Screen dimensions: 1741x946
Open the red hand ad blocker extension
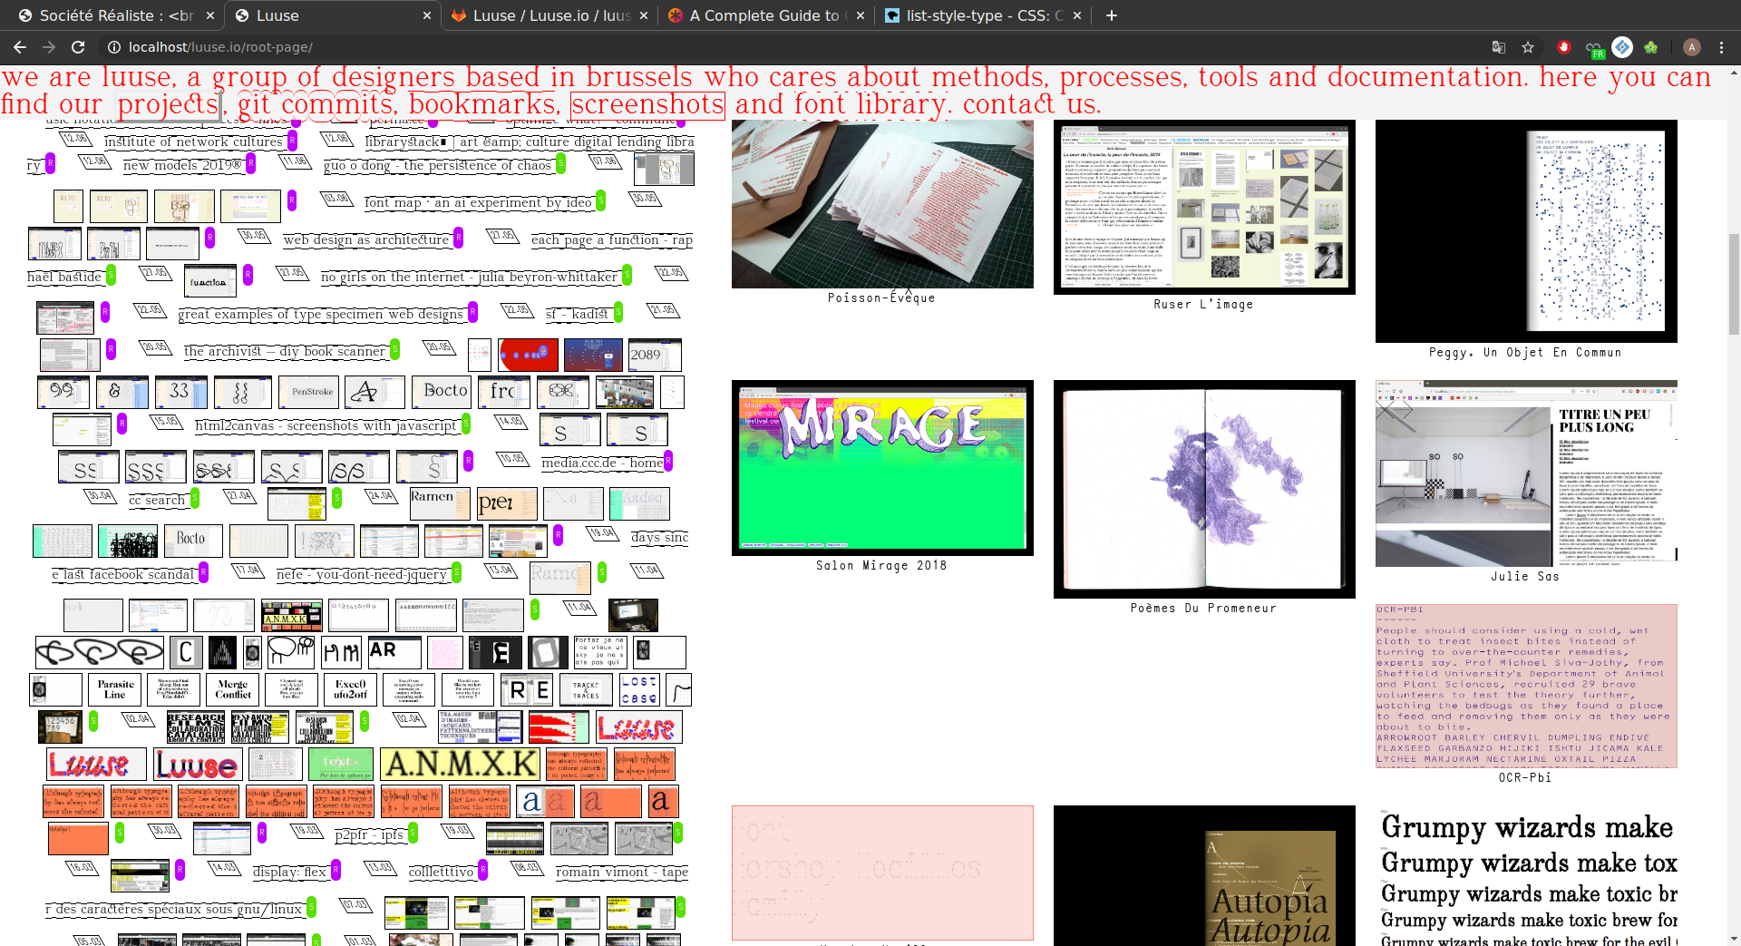click(1563, 47)
